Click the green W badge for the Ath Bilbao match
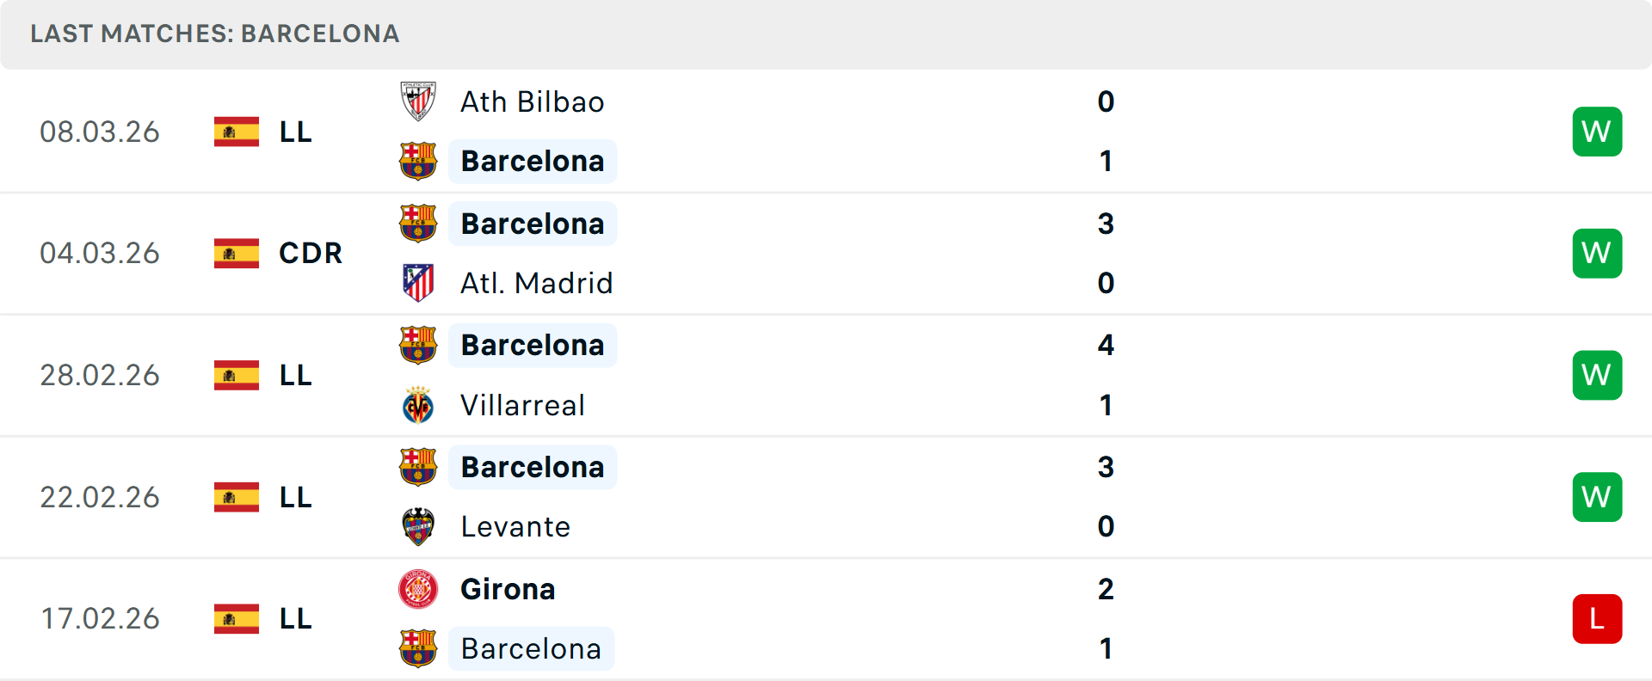Image resolution: width=1652 pixels, height=681 pixels. (1597, 131)
